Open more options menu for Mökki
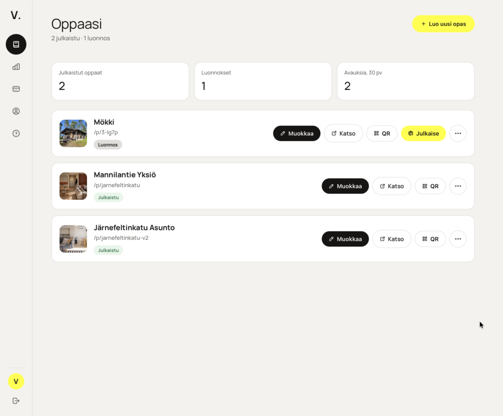The width and height of the screenshot is (503, 416). [458, 134]
